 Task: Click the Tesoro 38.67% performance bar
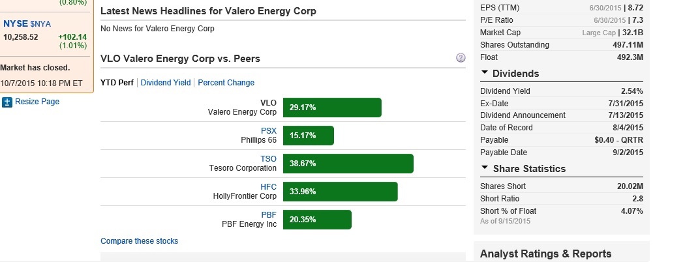(x=348, y=164)
